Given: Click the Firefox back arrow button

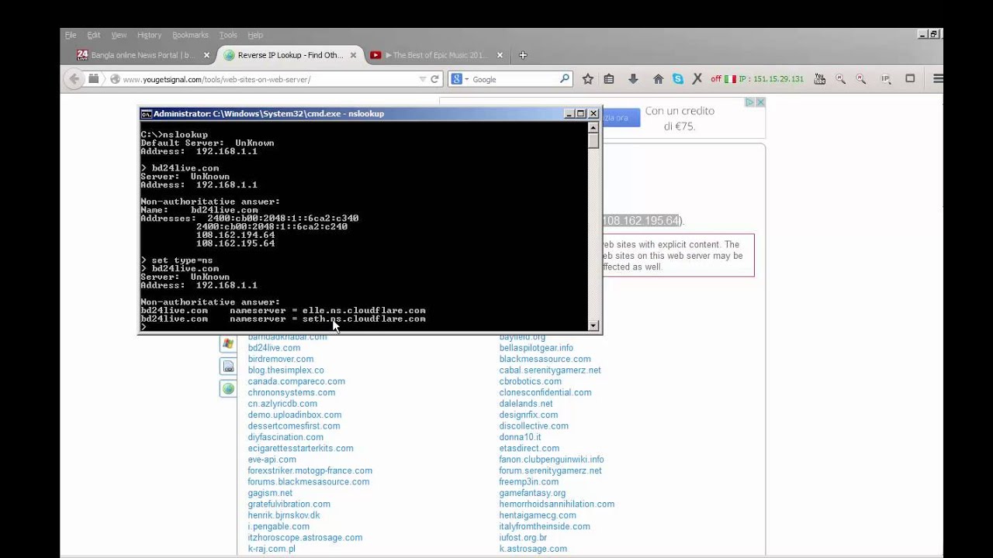Looking at the screenshot, I should (74, 78).
